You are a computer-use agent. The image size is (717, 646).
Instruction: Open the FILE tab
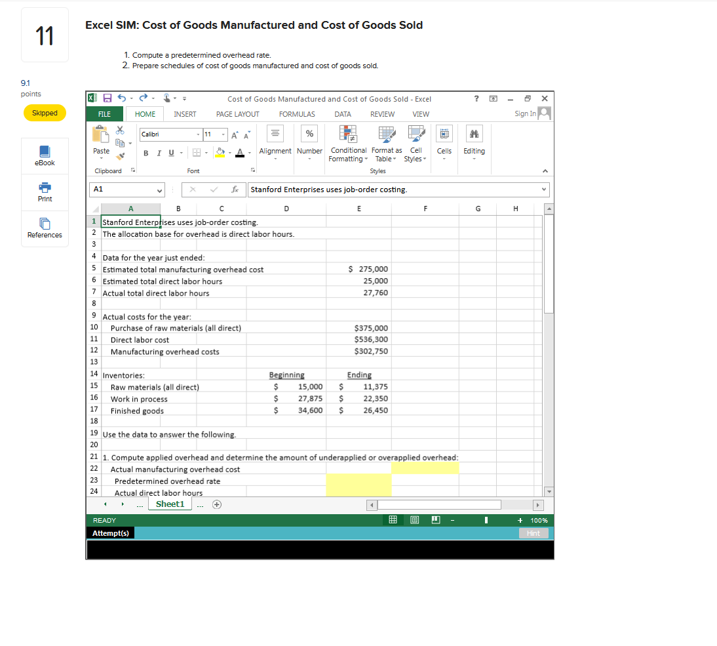[x=104, y=114]
